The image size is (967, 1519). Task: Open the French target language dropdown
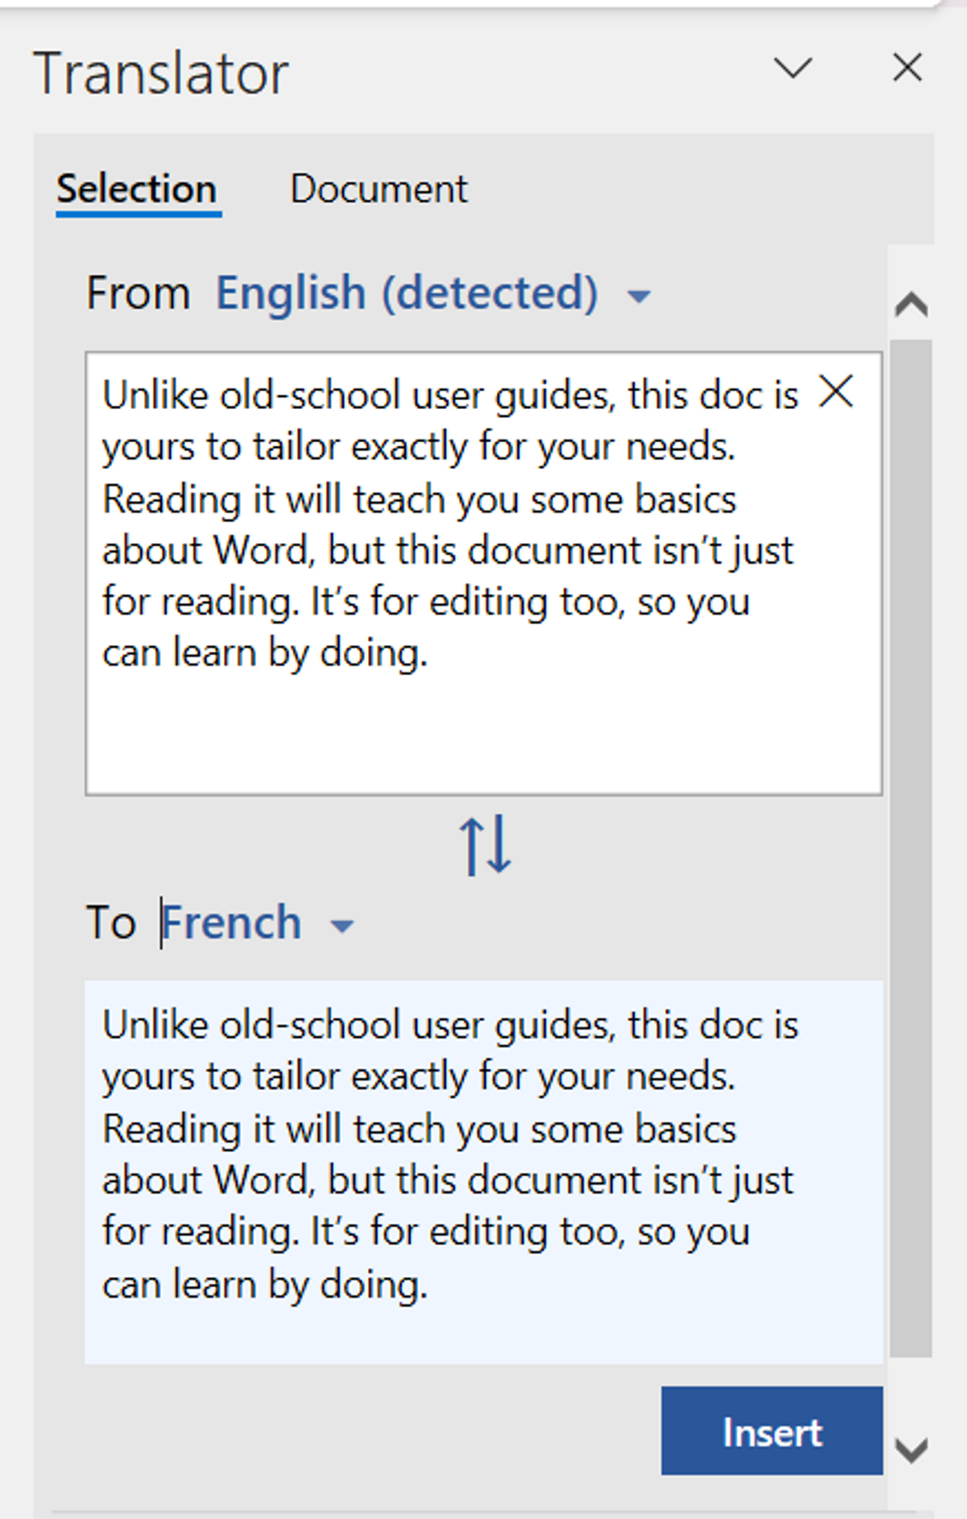[232, 921]
